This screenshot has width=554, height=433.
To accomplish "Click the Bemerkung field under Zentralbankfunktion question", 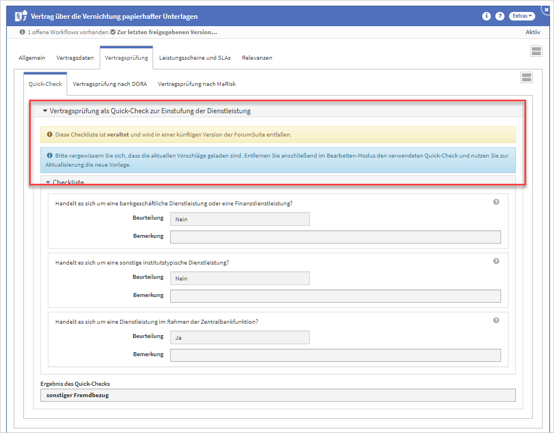I will coord(335,356).
